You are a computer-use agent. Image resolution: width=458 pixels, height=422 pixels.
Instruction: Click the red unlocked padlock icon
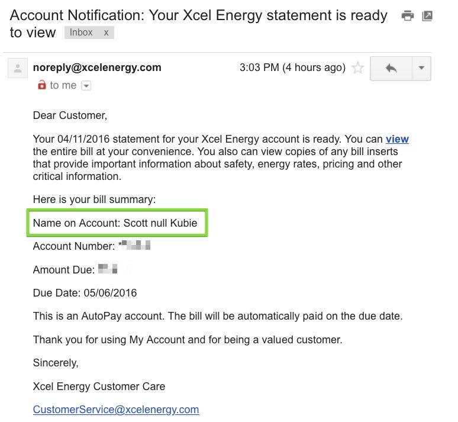pyautogui.click(x=42, y=85)
